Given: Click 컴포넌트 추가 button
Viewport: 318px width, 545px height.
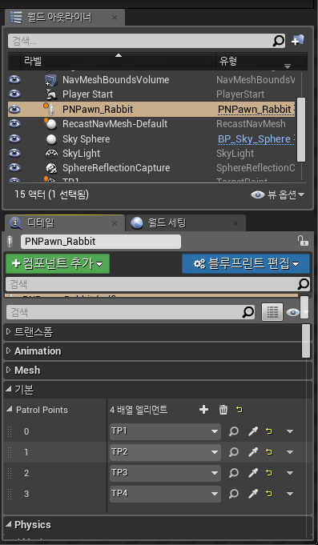Looking at the screenshot, I should pos(58,264).
